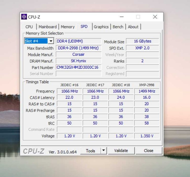Click the Module Size label
The width and height of the screenshot is (190, 177).
tap(114, 42)
